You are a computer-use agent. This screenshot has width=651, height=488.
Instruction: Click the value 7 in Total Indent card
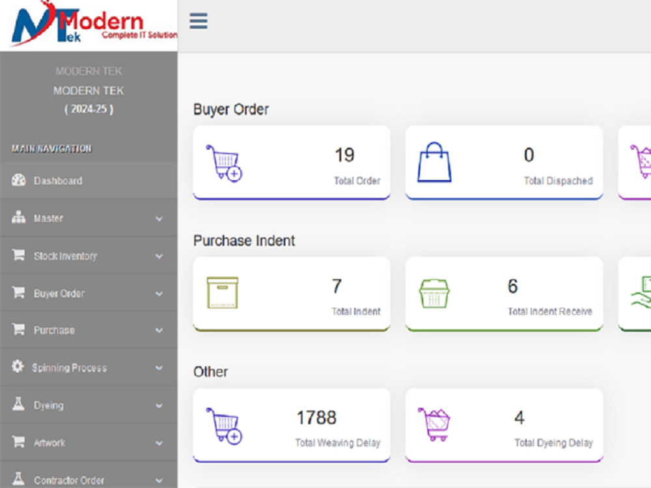pos(337,286)
